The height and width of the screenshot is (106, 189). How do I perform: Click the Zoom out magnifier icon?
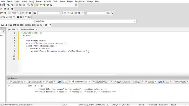tap(41, 25)
